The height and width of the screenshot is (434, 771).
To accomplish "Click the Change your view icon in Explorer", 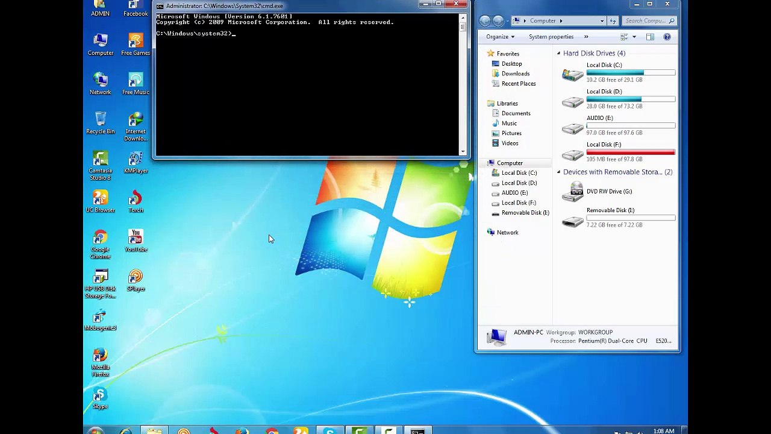I will tap(624, 37).
